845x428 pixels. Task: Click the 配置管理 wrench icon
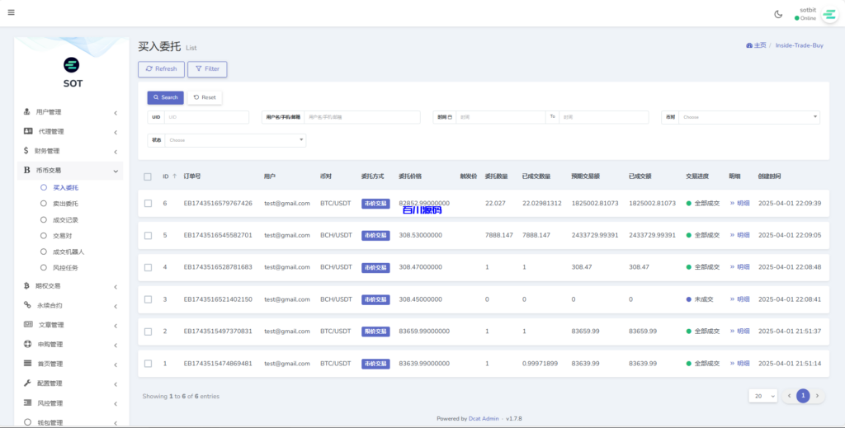tap(27, 383)
